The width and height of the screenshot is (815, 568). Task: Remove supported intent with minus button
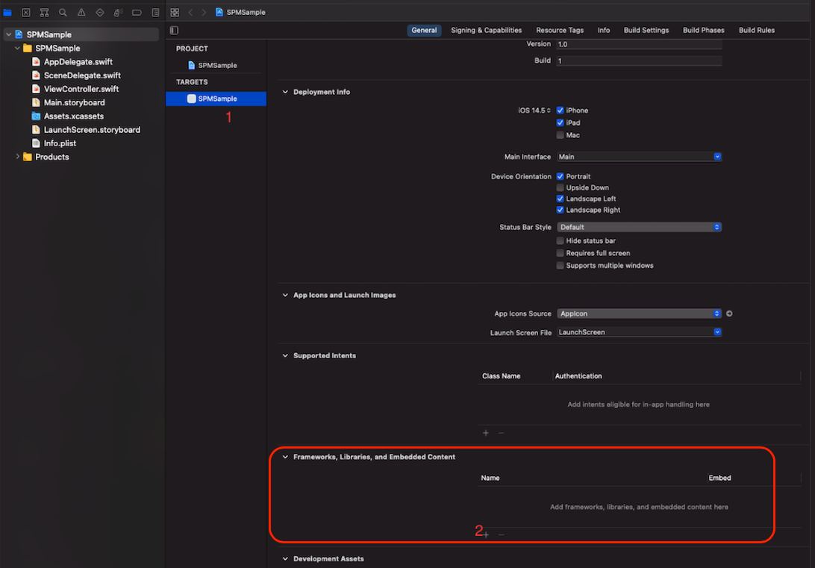501,433
